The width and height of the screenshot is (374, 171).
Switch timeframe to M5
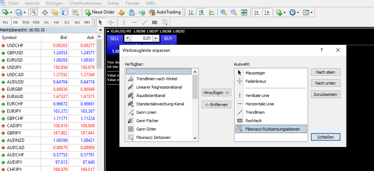[16, 23]
